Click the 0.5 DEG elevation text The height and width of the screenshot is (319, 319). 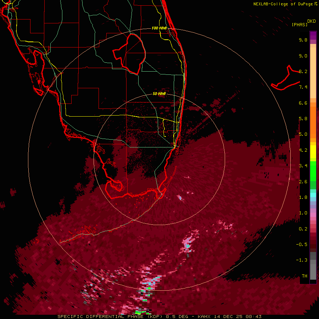[x=177, y=317]
